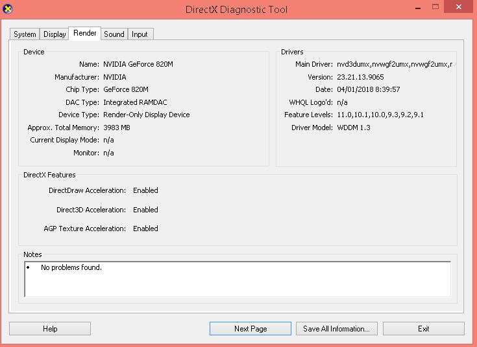
Task: Click driver version '23.21.13.9065'
Action: coord(360,77)
